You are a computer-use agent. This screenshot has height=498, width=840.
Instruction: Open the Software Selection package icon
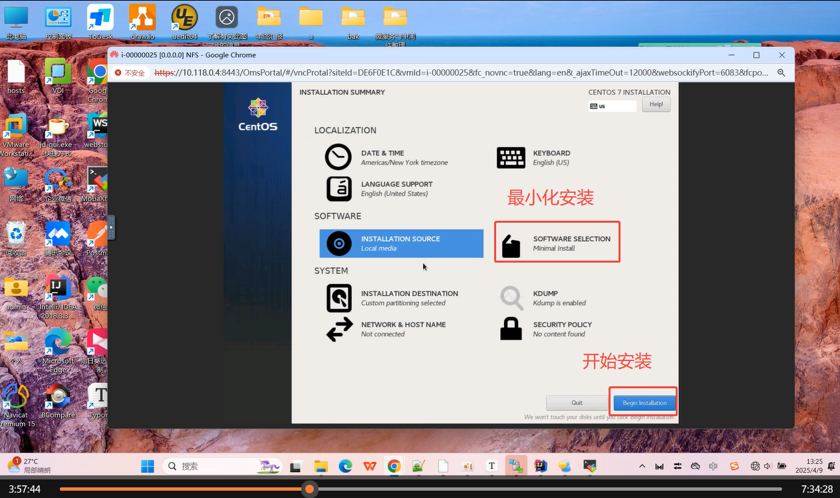click(511, 246)
